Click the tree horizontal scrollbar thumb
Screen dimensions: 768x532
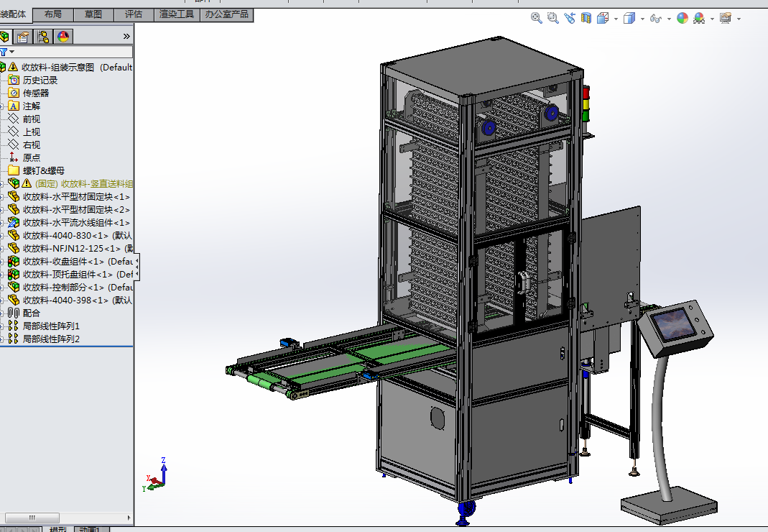coord(32,518)
